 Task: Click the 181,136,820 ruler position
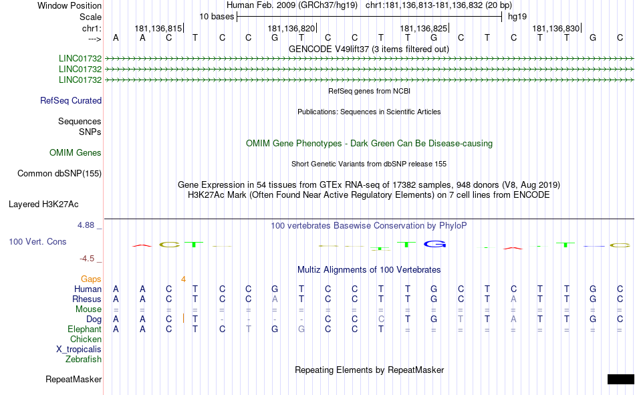[x=291, y=28]
